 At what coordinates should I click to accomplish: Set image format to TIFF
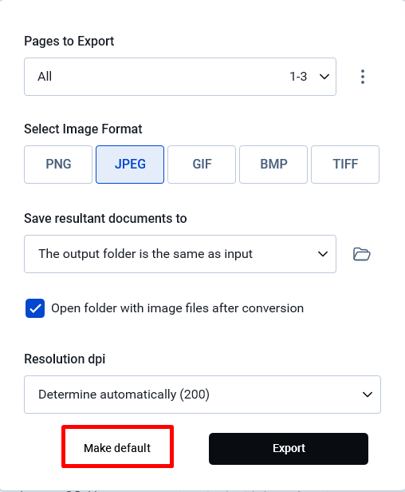tap(345, 165)
